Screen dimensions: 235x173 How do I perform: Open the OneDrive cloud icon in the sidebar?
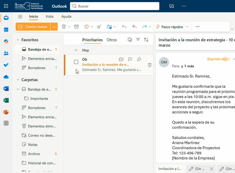(x=6, y=77)
